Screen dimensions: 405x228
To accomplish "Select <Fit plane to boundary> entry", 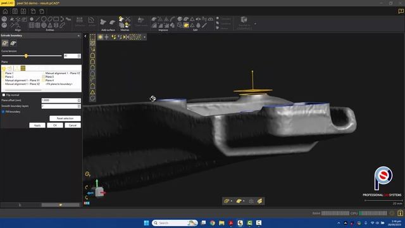I will point(59,84).
